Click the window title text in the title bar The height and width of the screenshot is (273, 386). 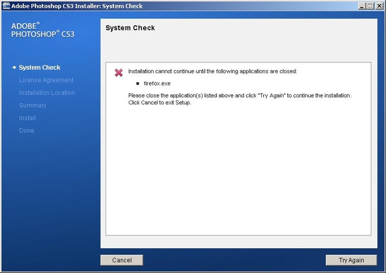click(x=77, y=6)
